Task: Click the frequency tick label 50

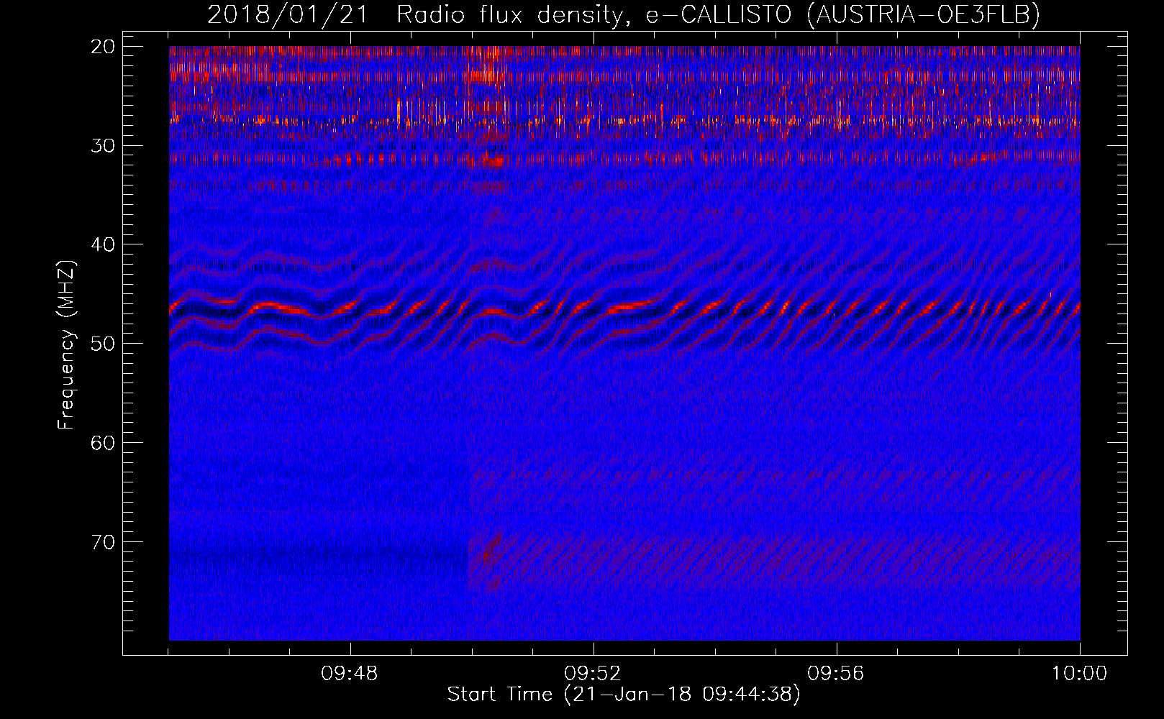Action: pyautogui.click(x=104, y=343)
